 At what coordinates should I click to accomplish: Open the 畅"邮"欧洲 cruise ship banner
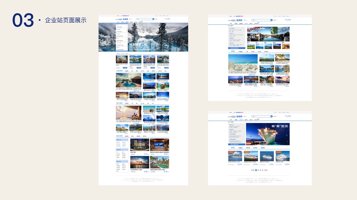[268, 134]
